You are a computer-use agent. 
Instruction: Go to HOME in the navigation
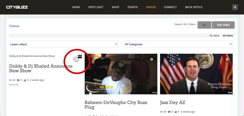[x=76, y=7]
